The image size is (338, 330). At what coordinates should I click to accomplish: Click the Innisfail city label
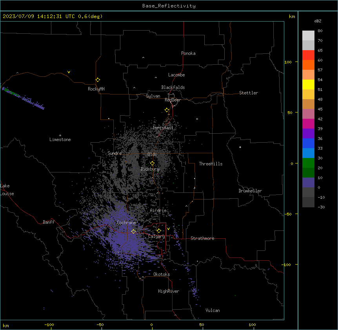coord(163,128)
